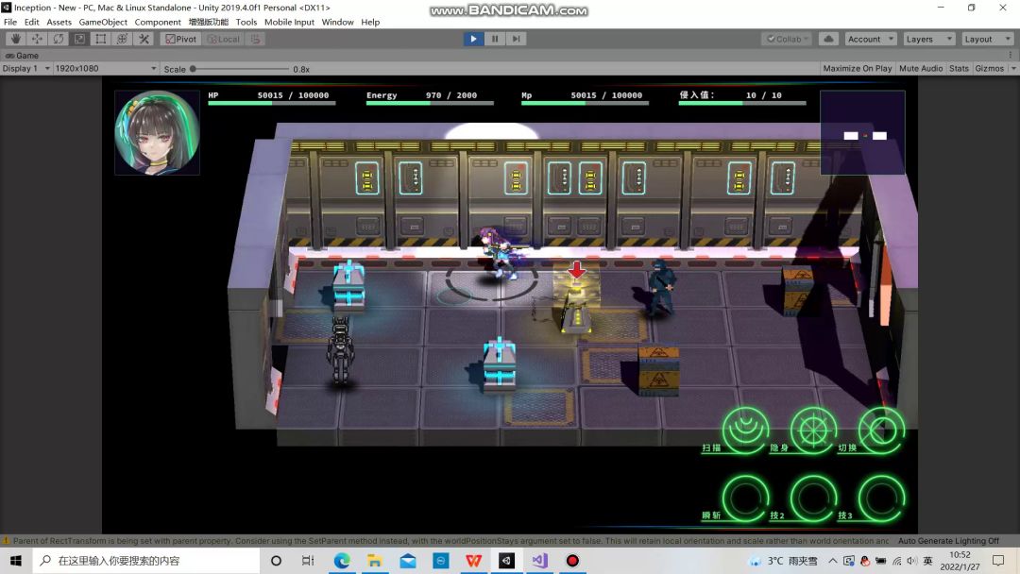The image size is (1020, 574).
Task: Click the Scale slider handle
Action: [x=194, y=68]
